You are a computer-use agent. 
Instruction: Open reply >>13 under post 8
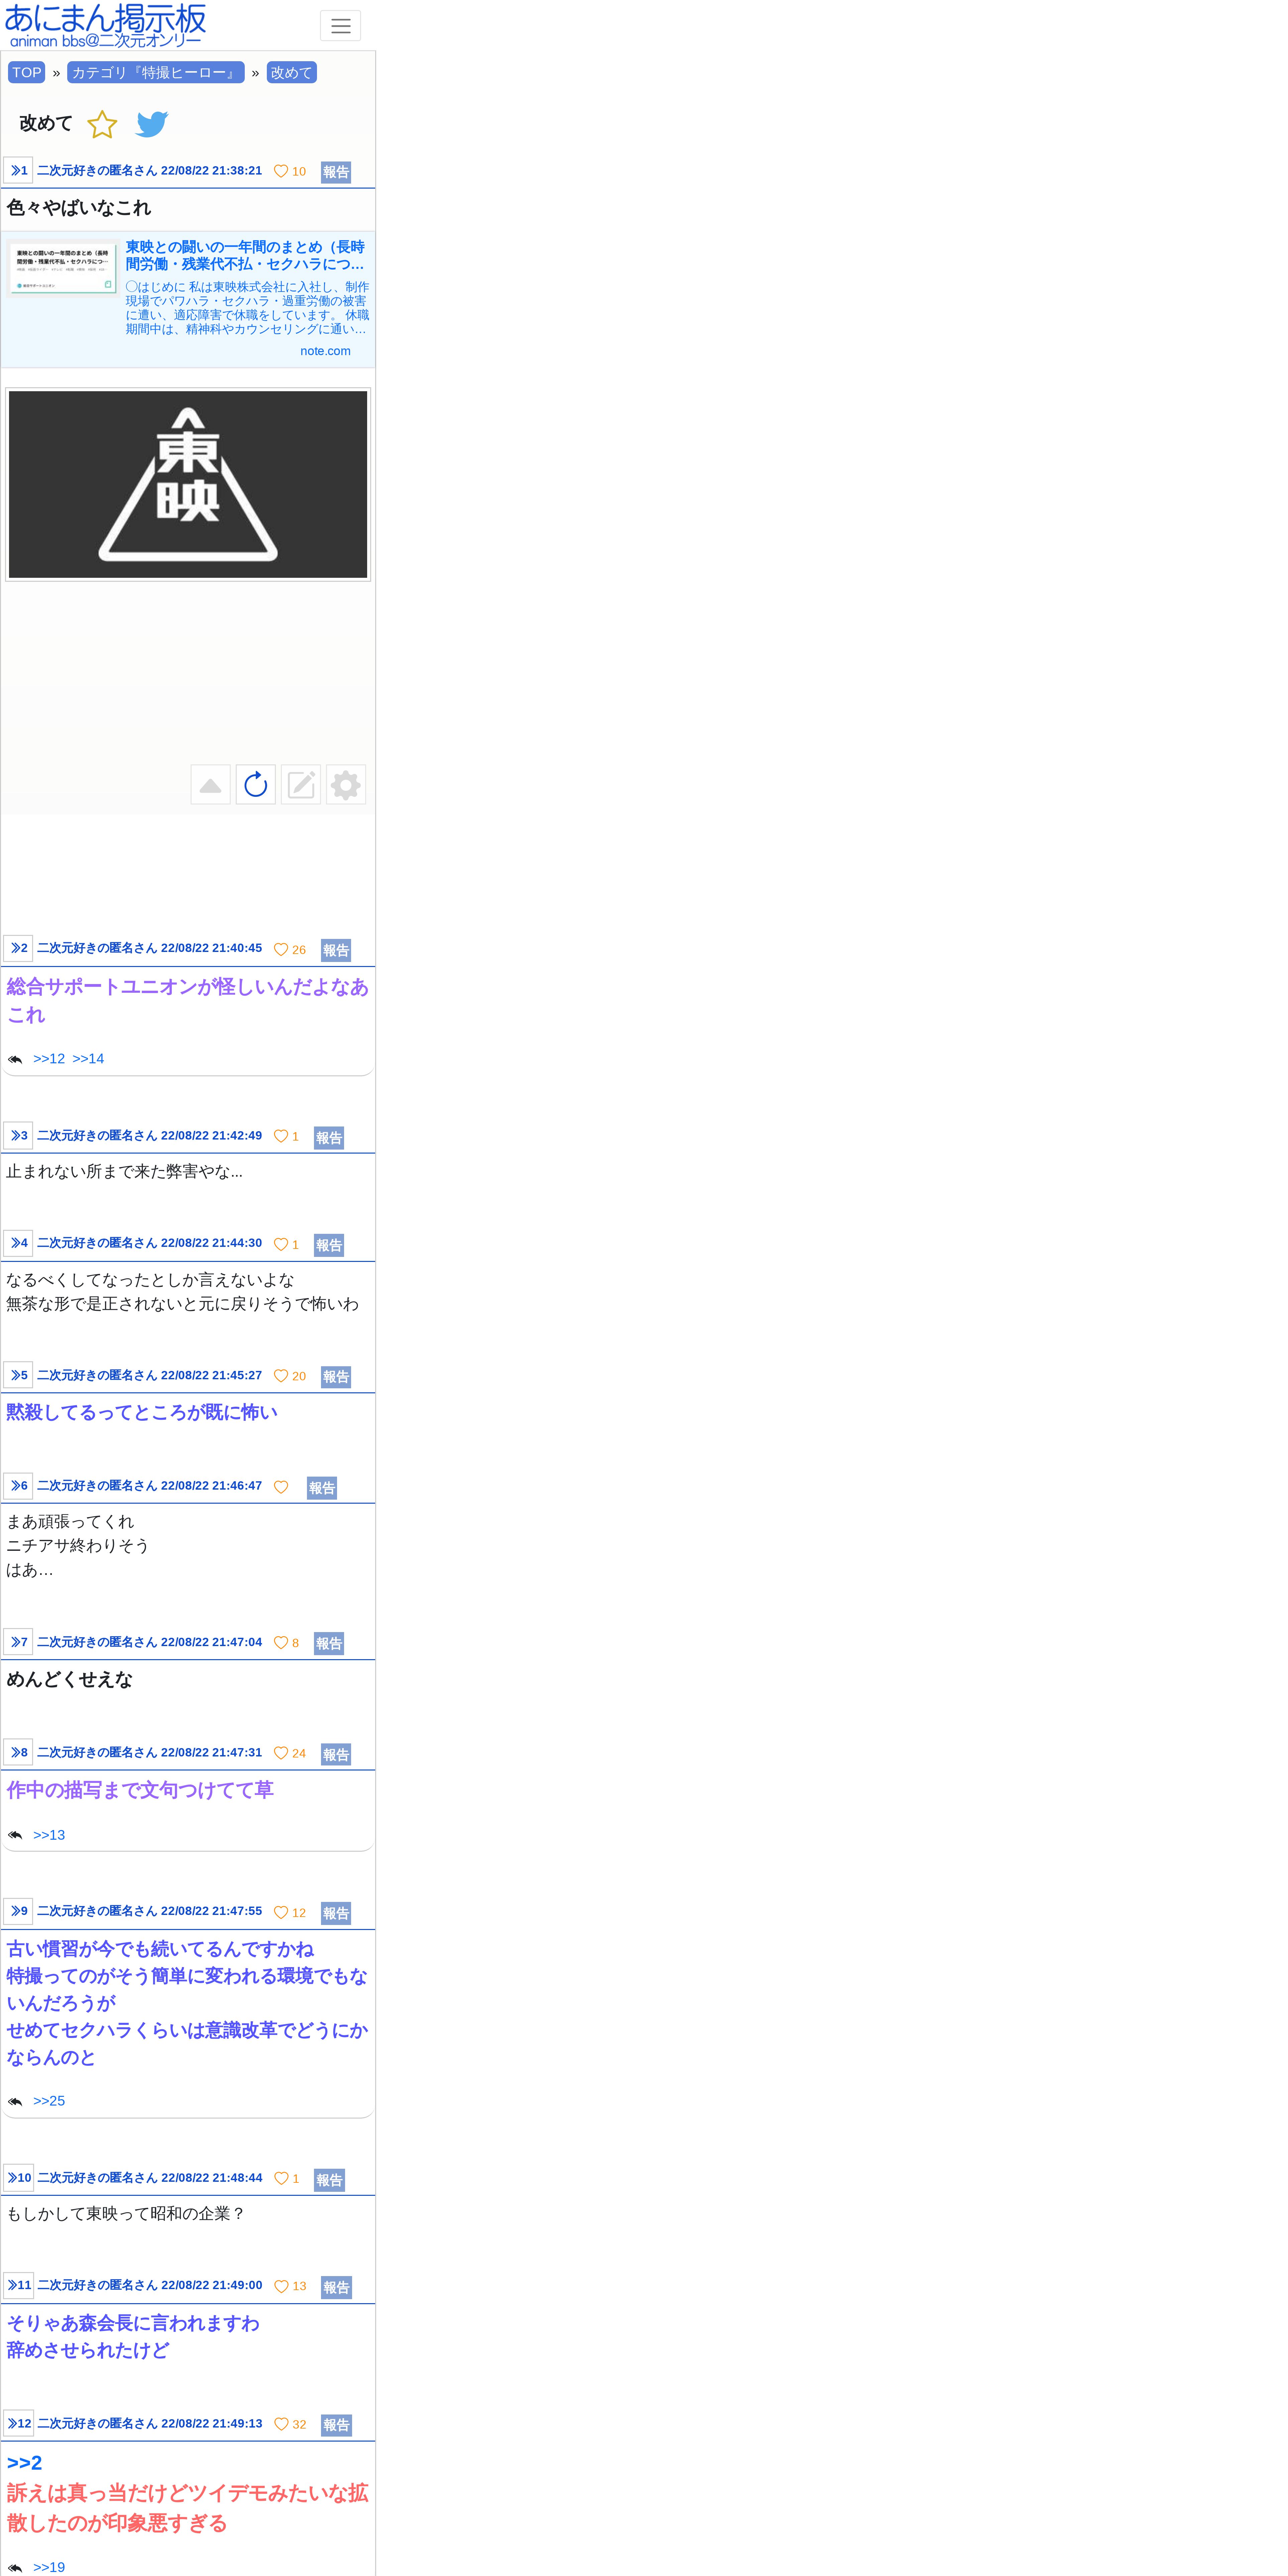[x=49, y=1835]
